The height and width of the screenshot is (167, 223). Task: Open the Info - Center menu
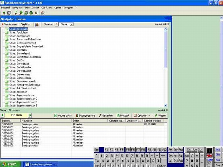tap(32, 8)
